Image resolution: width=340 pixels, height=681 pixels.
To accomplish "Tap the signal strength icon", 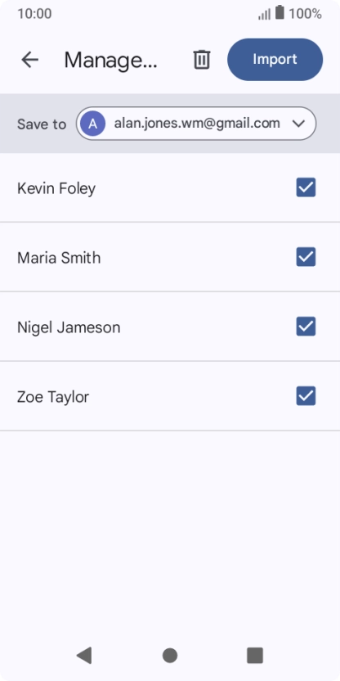I will coord(265,14).
